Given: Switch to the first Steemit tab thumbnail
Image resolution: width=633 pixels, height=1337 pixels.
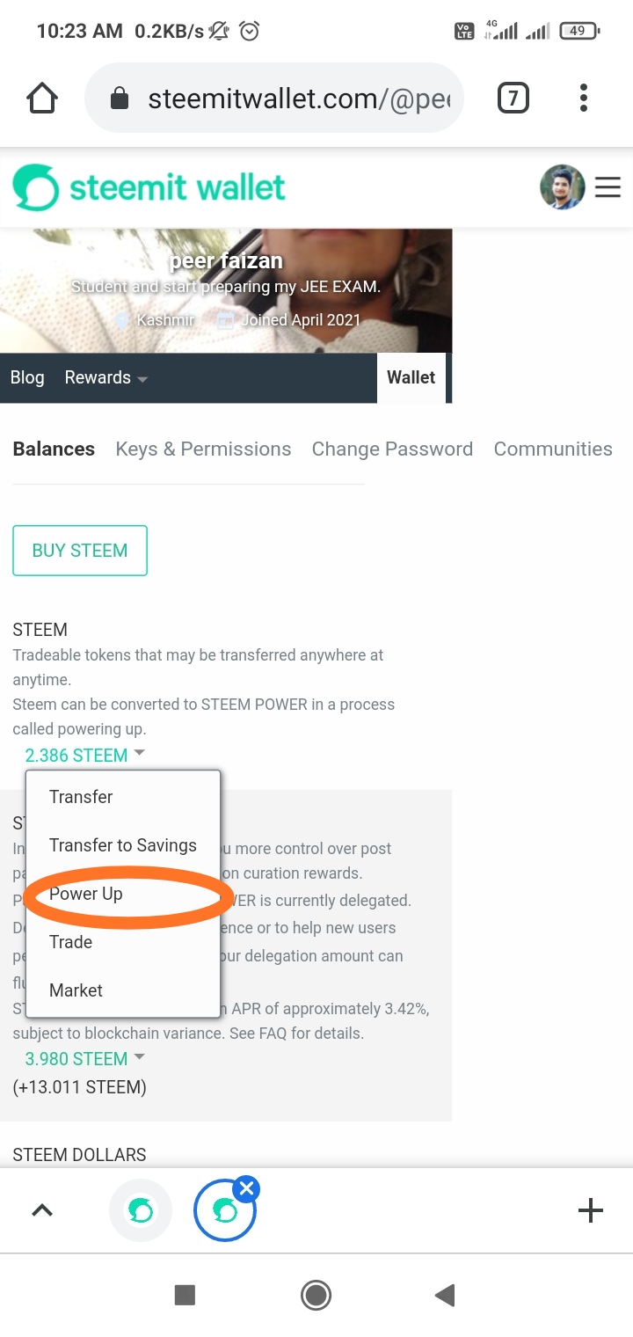Looking at the screenshot, I should click(x=141, y=1211).
